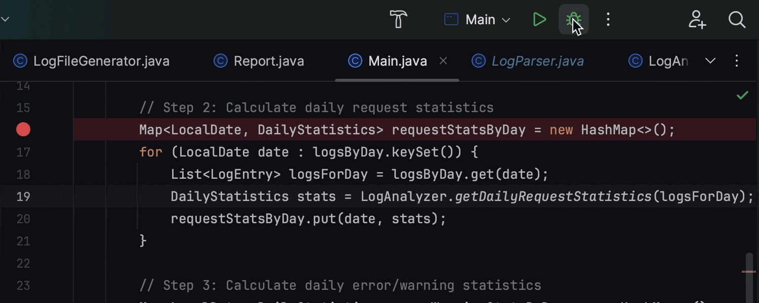Screen dimensions: 759x303
Task: Open Search Everywhere with the magnifier icon
Action: click(x=737, y=20)
